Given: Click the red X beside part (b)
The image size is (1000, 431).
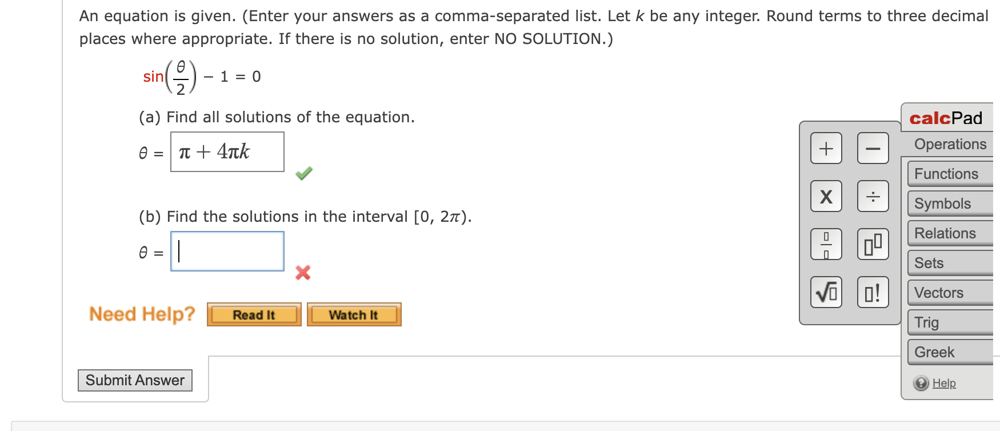Looking at the screenshot, I should click(x=303, y=273).
